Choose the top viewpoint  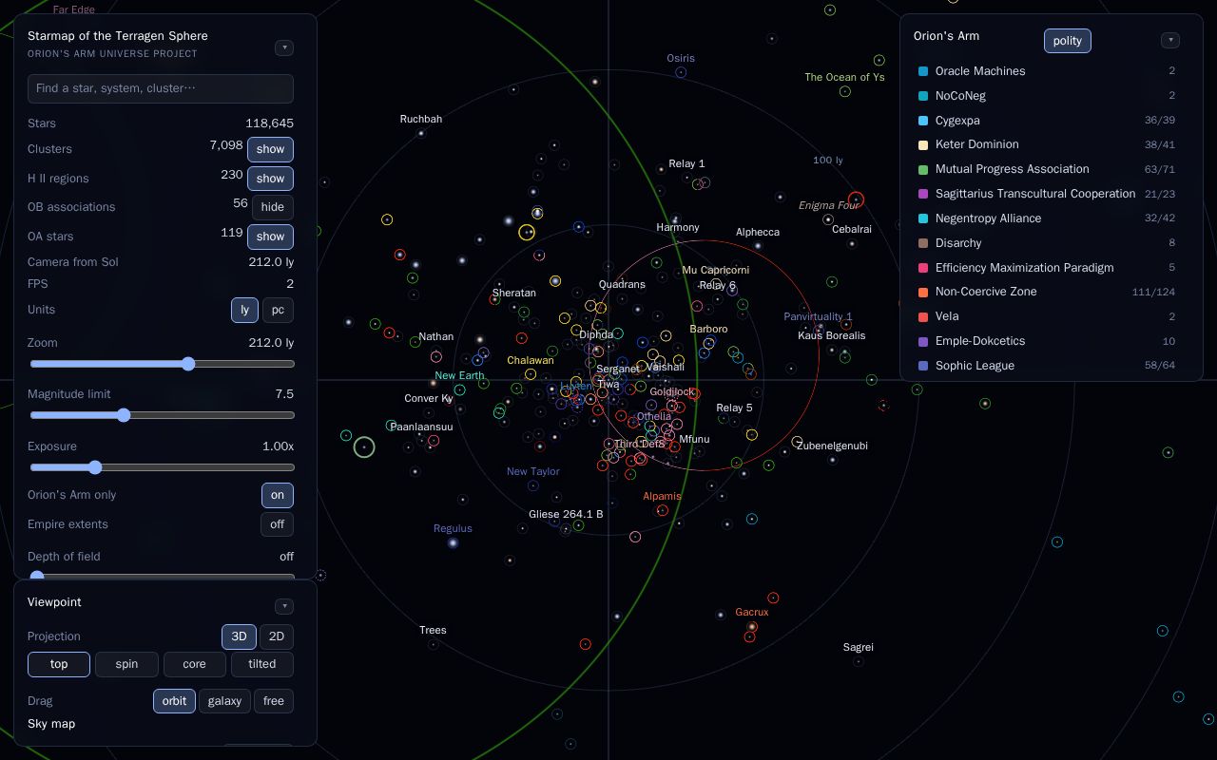[x=59, y=664]
